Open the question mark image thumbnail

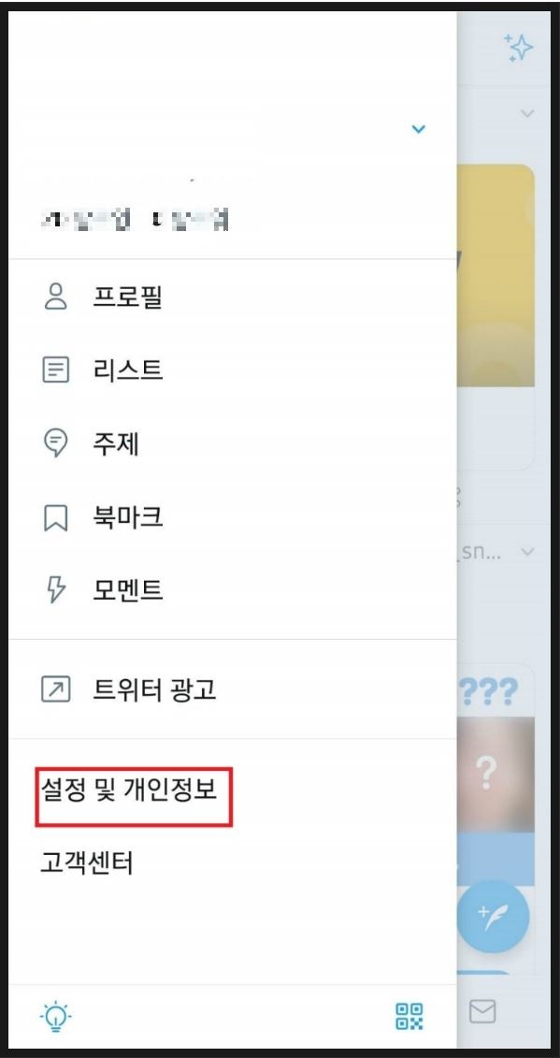click(495, 774)
